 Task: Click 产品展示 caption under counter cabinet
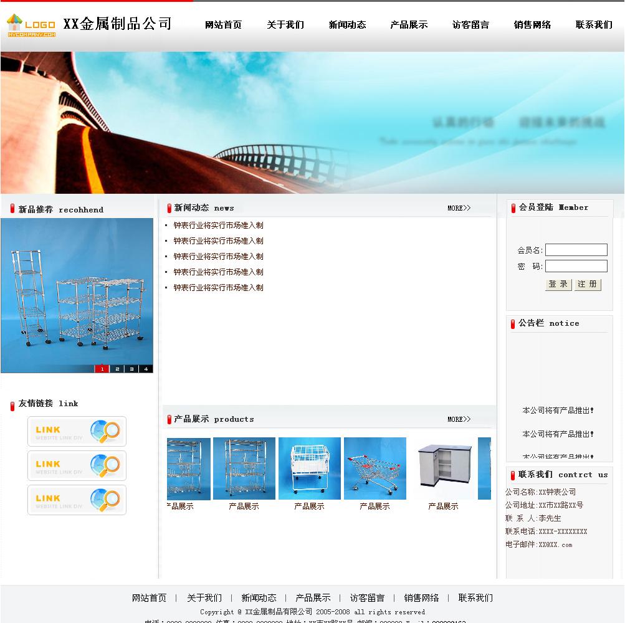(443, 506)
